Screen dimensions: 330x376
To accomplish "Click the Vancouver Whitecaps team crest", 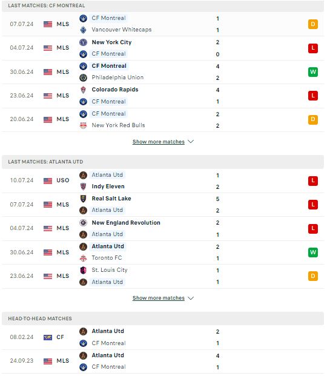I will (x=83, y=30).
